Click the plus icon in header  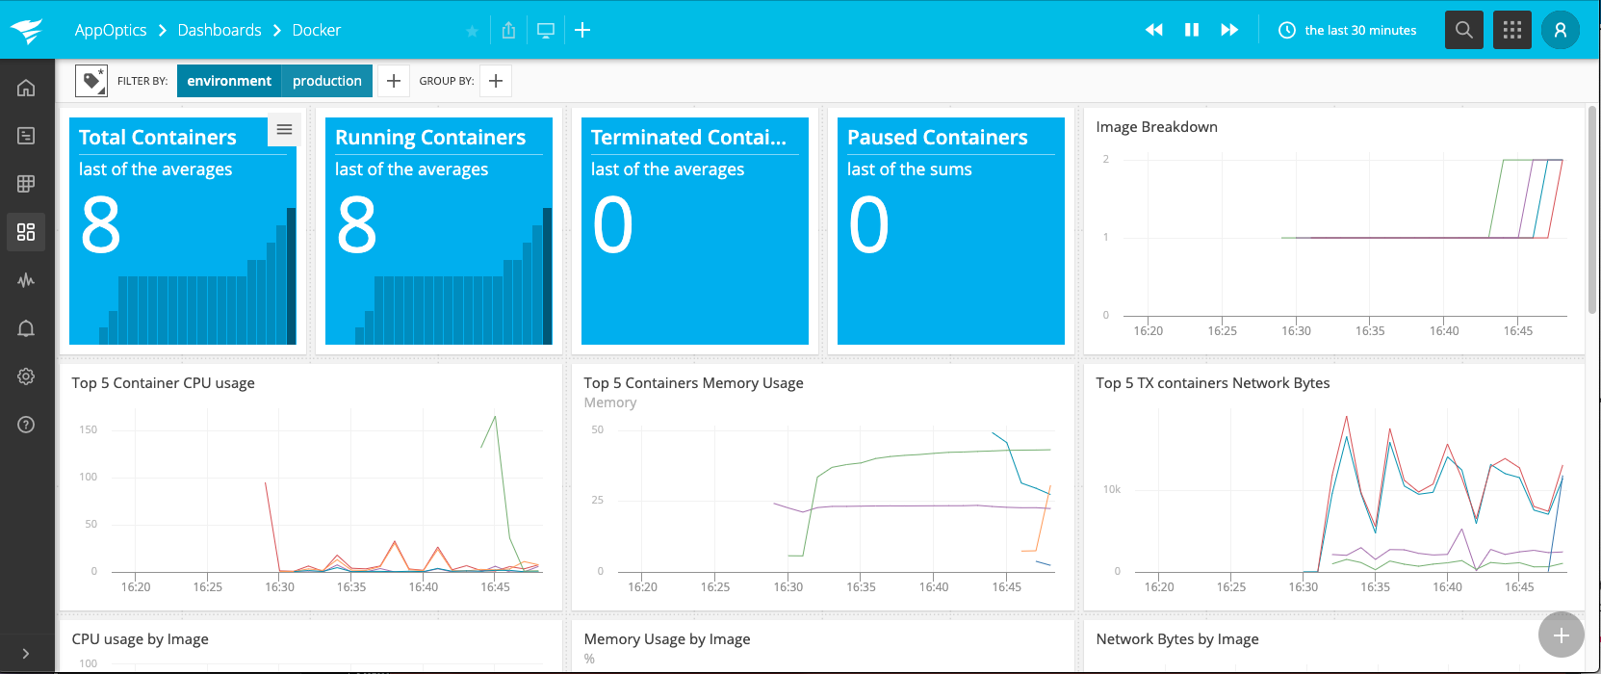point(582,30)
